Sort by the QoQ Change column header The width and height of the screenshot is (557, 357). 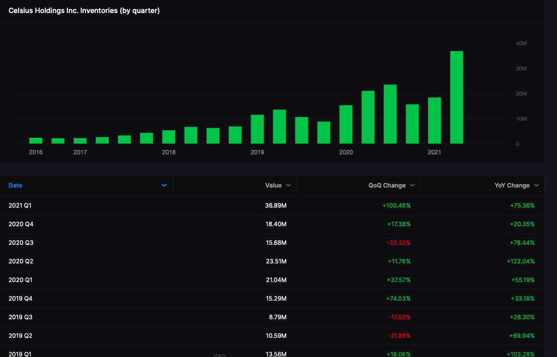387,185
